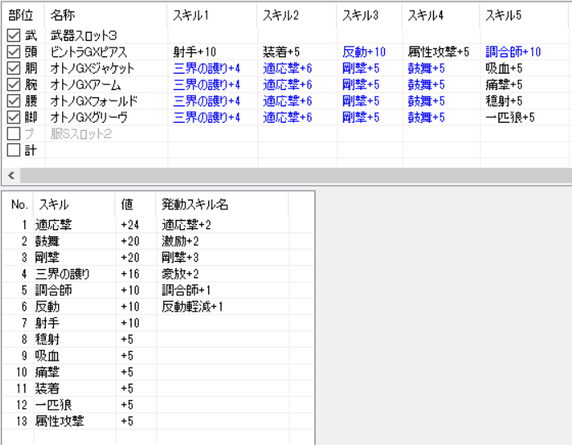The image size is (572, 445).
Task: Select row 11 装着 in skill list
Action: (x=159, y=389)
